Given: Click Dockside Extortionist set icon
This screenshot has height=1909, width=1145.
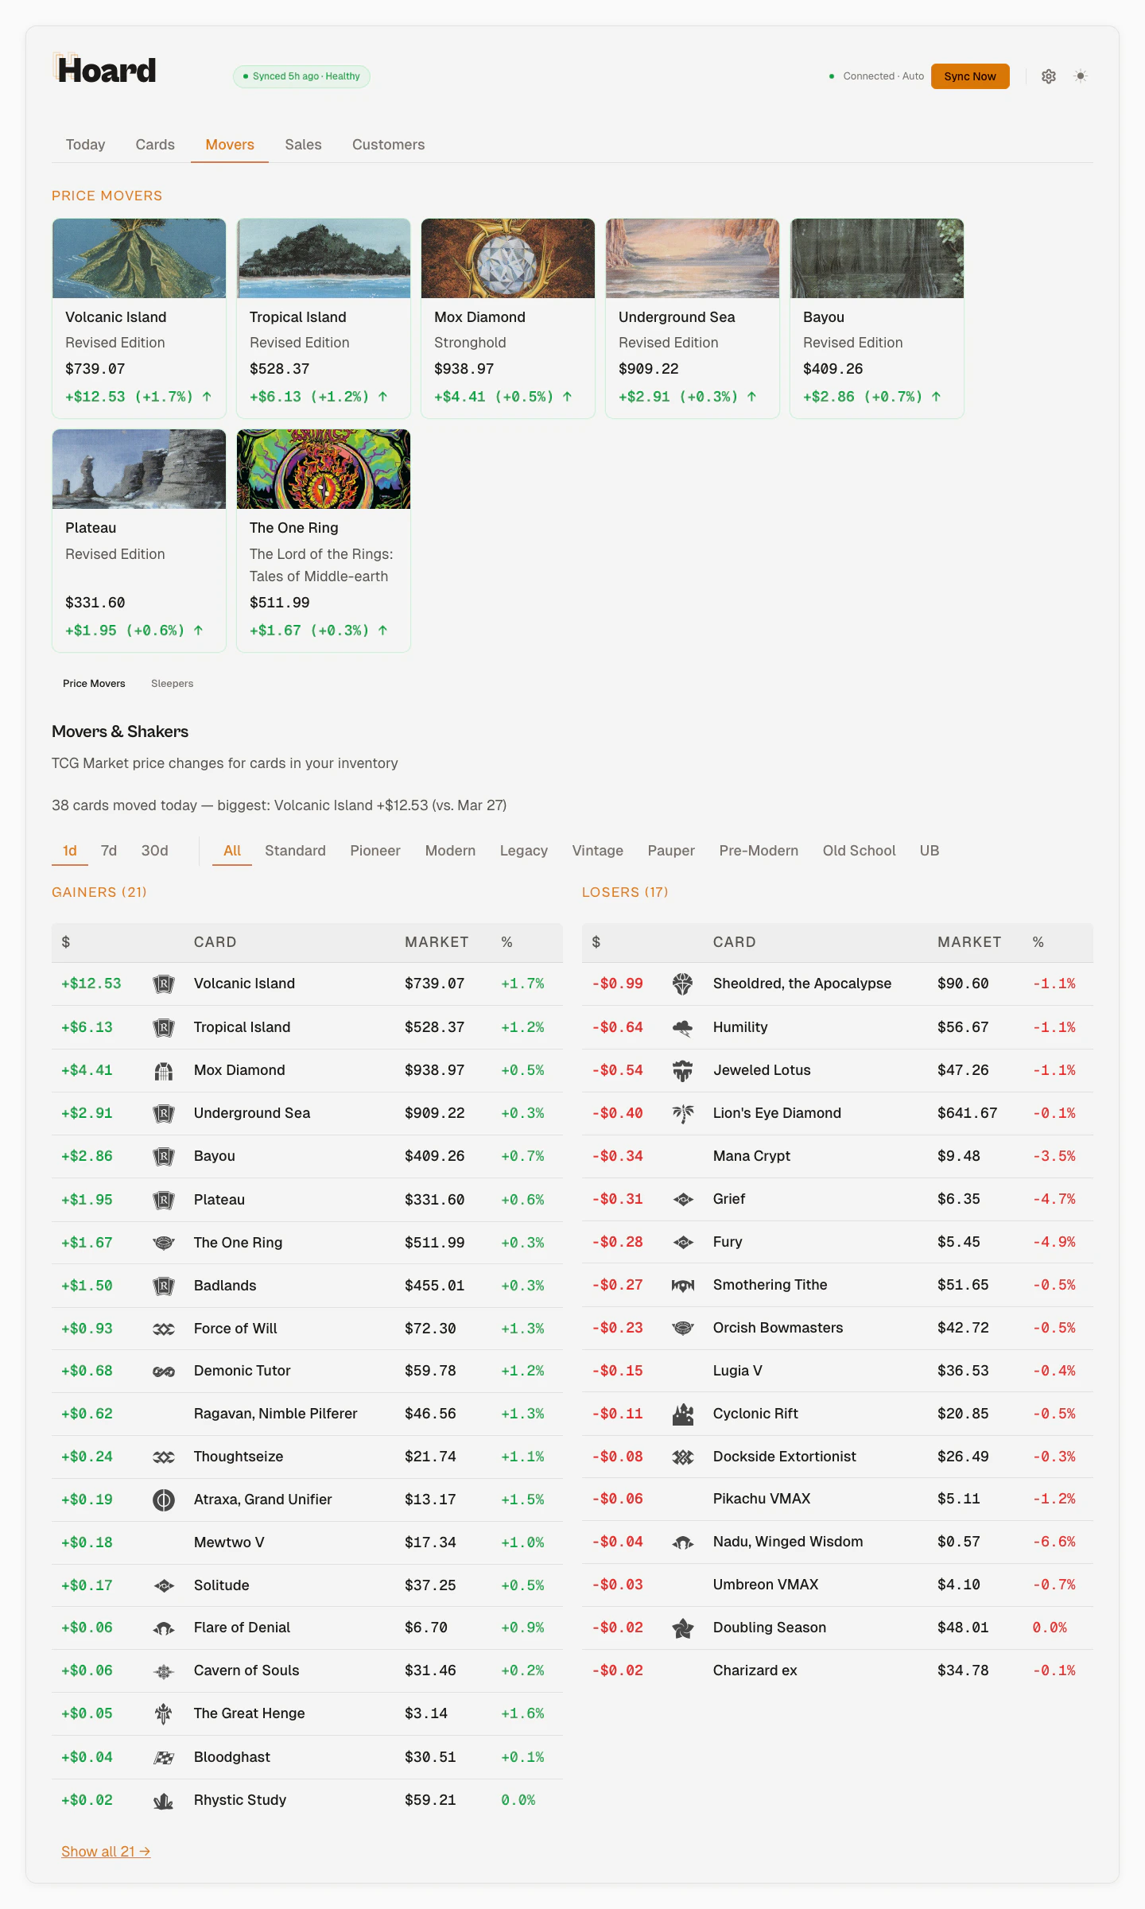Looking at the screenshot, I should [683, 1457].
